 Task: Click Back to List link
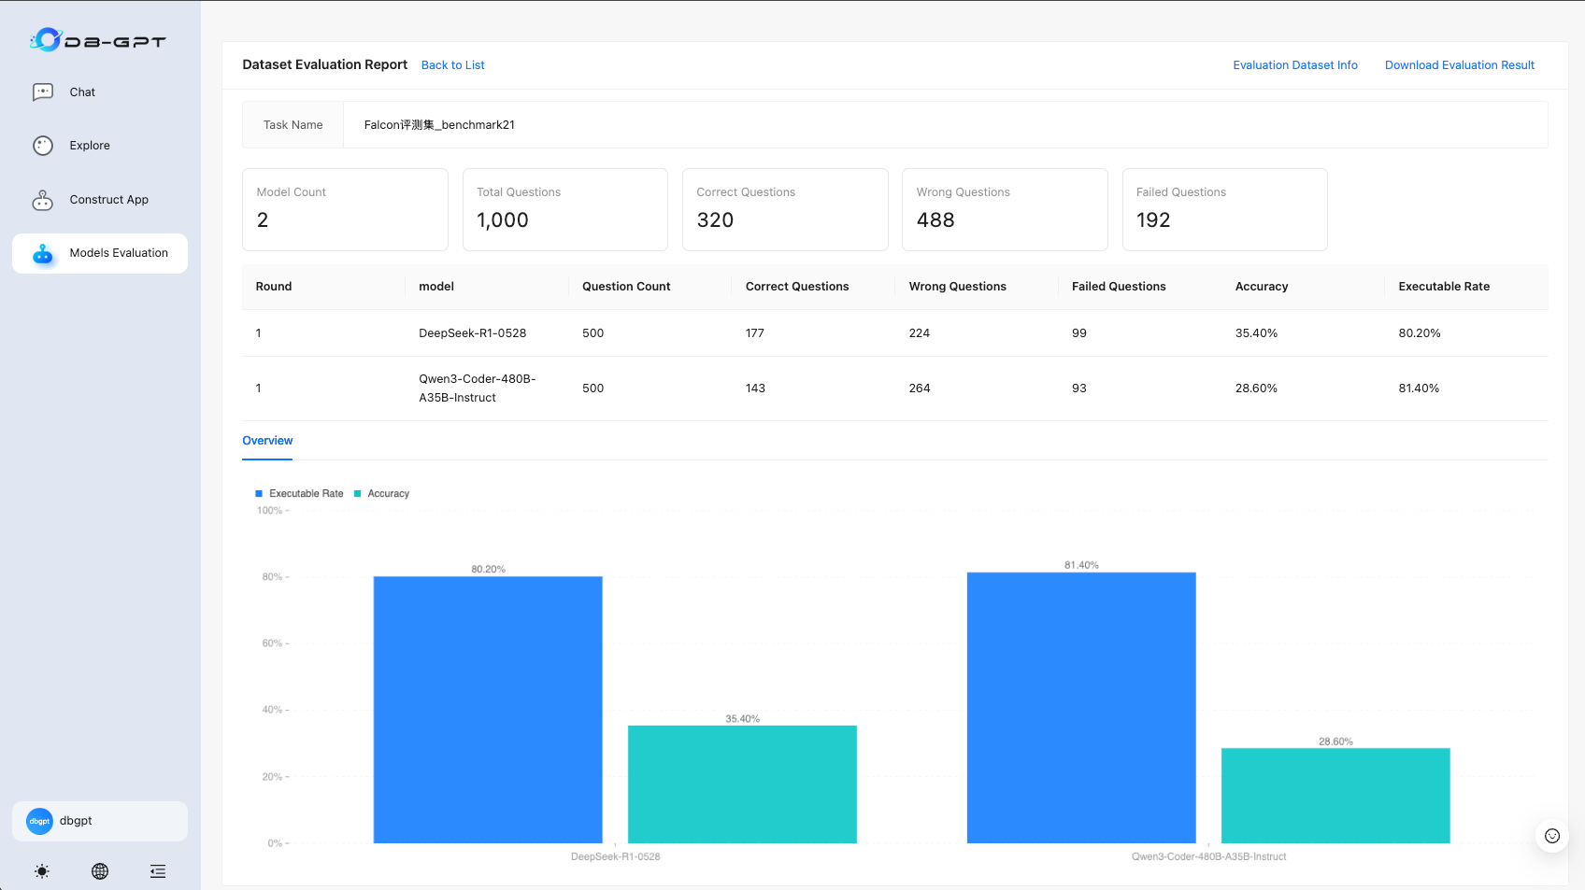(x=452, y=65)
